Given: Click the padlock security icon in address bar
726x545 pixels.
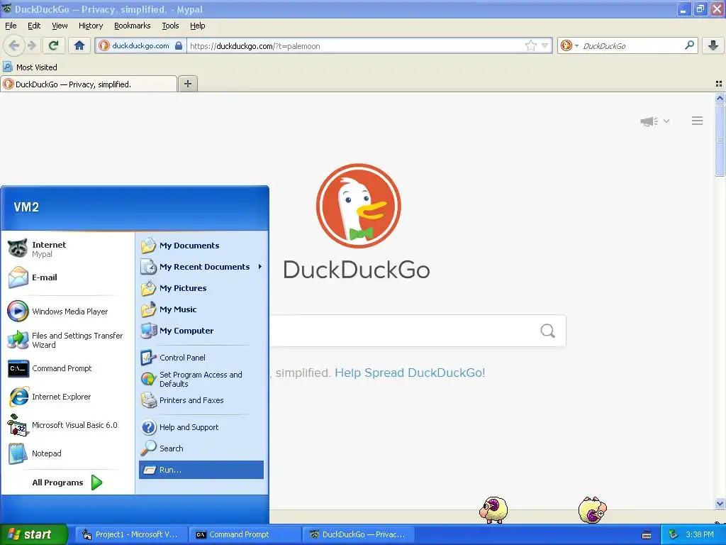Looking at the screenshot, I should (x=178, y=45).
